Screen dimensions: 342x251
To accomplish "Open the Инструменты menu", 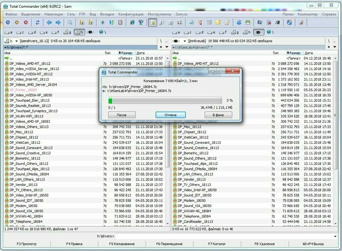I will 159,14.
